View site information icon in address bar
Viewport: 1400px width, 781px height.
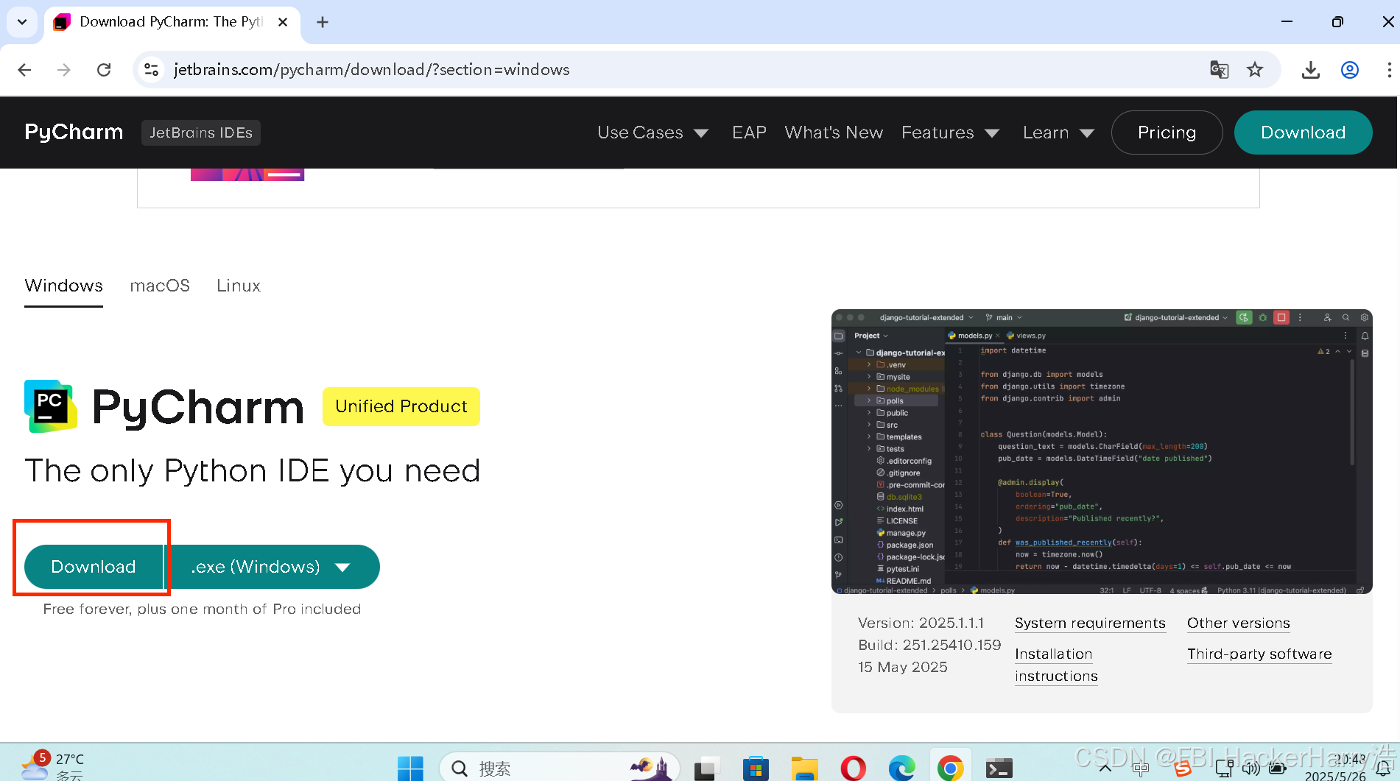coord(152,70)
